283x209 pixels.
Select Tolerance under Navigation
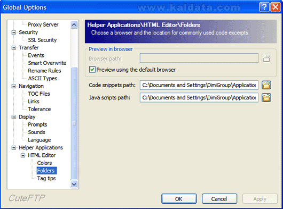pos(40,109)
